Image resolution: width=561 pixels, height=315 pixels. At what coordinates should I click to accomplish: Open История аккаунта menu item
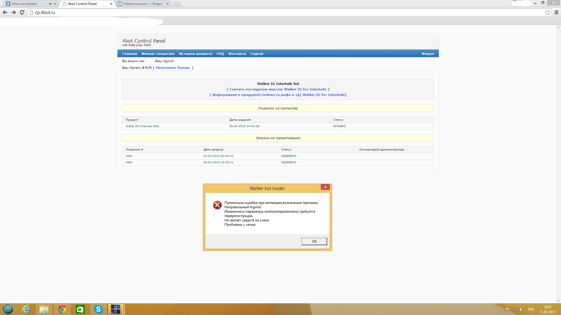point(195,54)
